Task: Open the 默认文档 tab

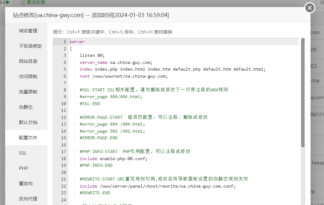Action: (28, 122)
